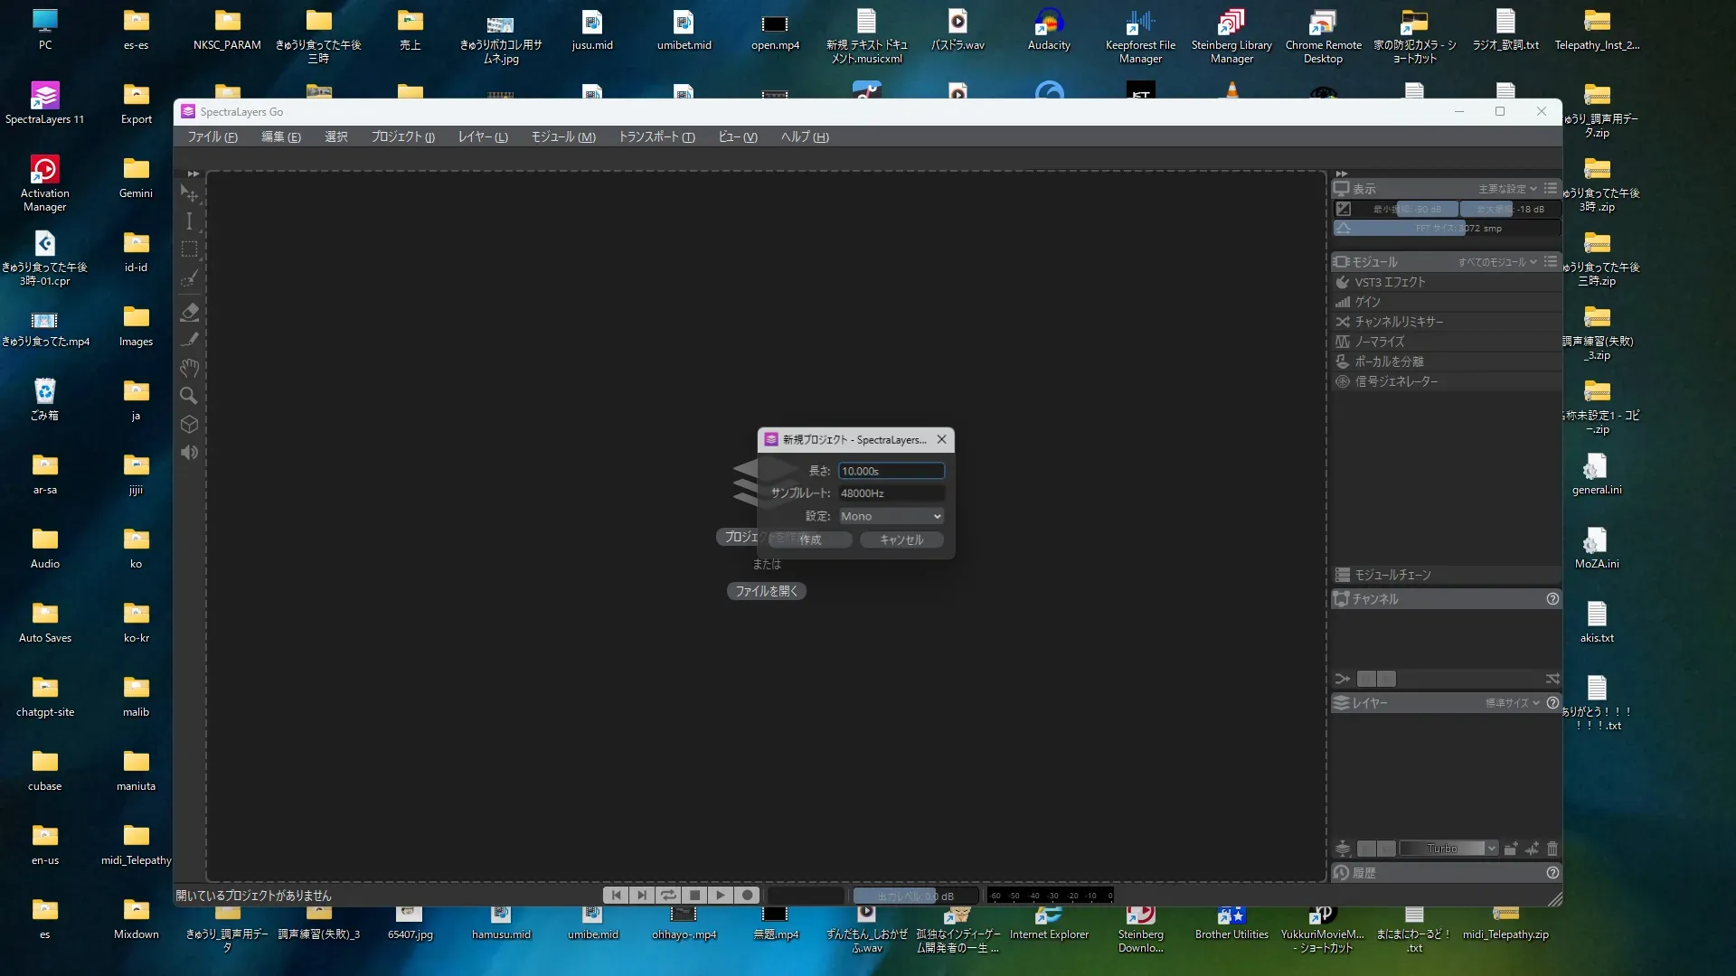
Task: Click the 作成 button in dialog
Action: click(810, 540)
